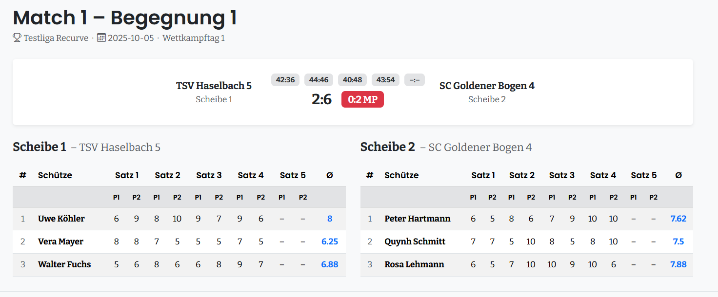
Task: Click the Scheibe 1 Schütze column header
Action: (55, 175)
